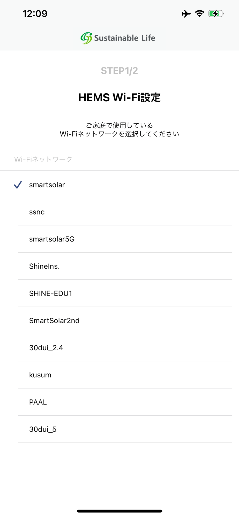The image size is (239, 517).
Task: Pick the PAAL Wi-Fi network
Action: tap(38, 402)
